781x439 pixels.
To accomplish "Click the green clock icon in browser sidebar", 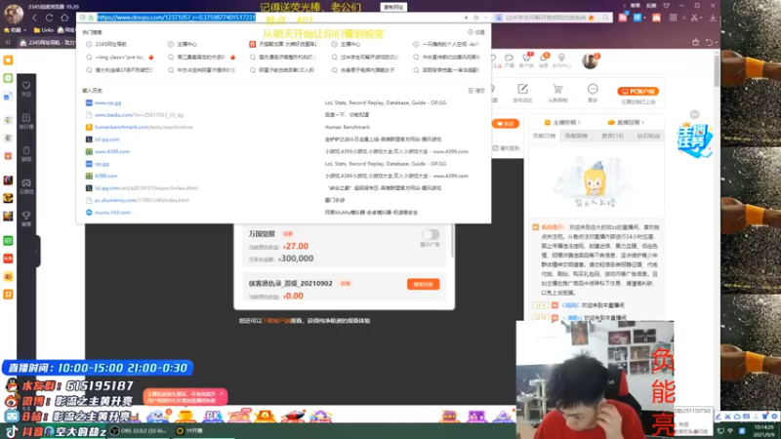I will point(8,78).
